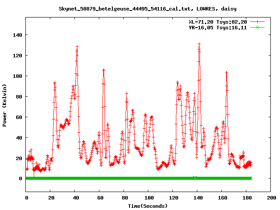The image size is (280, 210).
Task: Click the red peak top near 164 seconds
Action: pos(227,73)
